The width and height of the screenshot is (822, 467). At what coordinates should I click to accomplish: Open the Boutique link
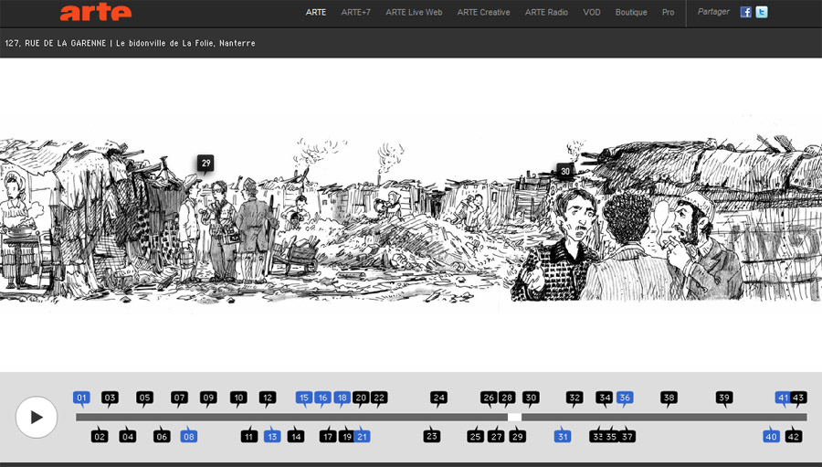click(x=630, y=12)
